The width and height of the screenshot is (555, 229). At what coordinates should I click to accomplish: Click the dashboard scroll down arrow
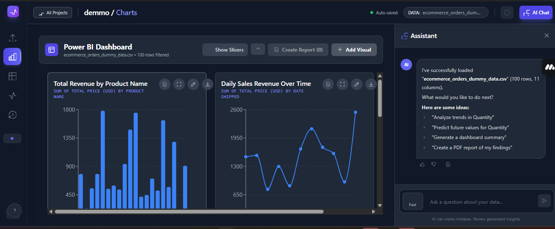coord(380,205)
